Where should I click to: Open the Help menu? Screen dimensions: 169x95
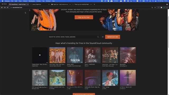[53, 1]
